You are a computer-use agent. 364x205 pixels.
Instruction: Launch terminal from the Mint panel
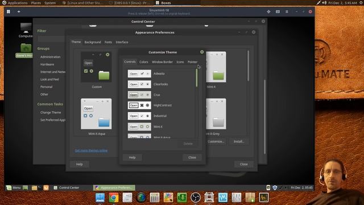40,187
